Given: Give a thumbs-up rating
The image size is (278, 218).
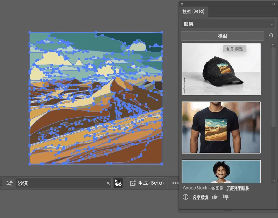Looking at the screenshot, I should point(215,197).
